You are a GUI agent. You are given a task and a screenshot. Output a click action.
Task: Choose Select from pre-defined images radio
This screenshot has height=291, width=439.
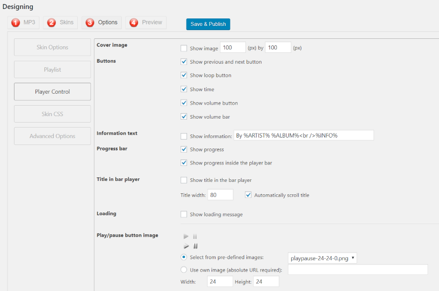pyautogui.click(x=184, y=257)
